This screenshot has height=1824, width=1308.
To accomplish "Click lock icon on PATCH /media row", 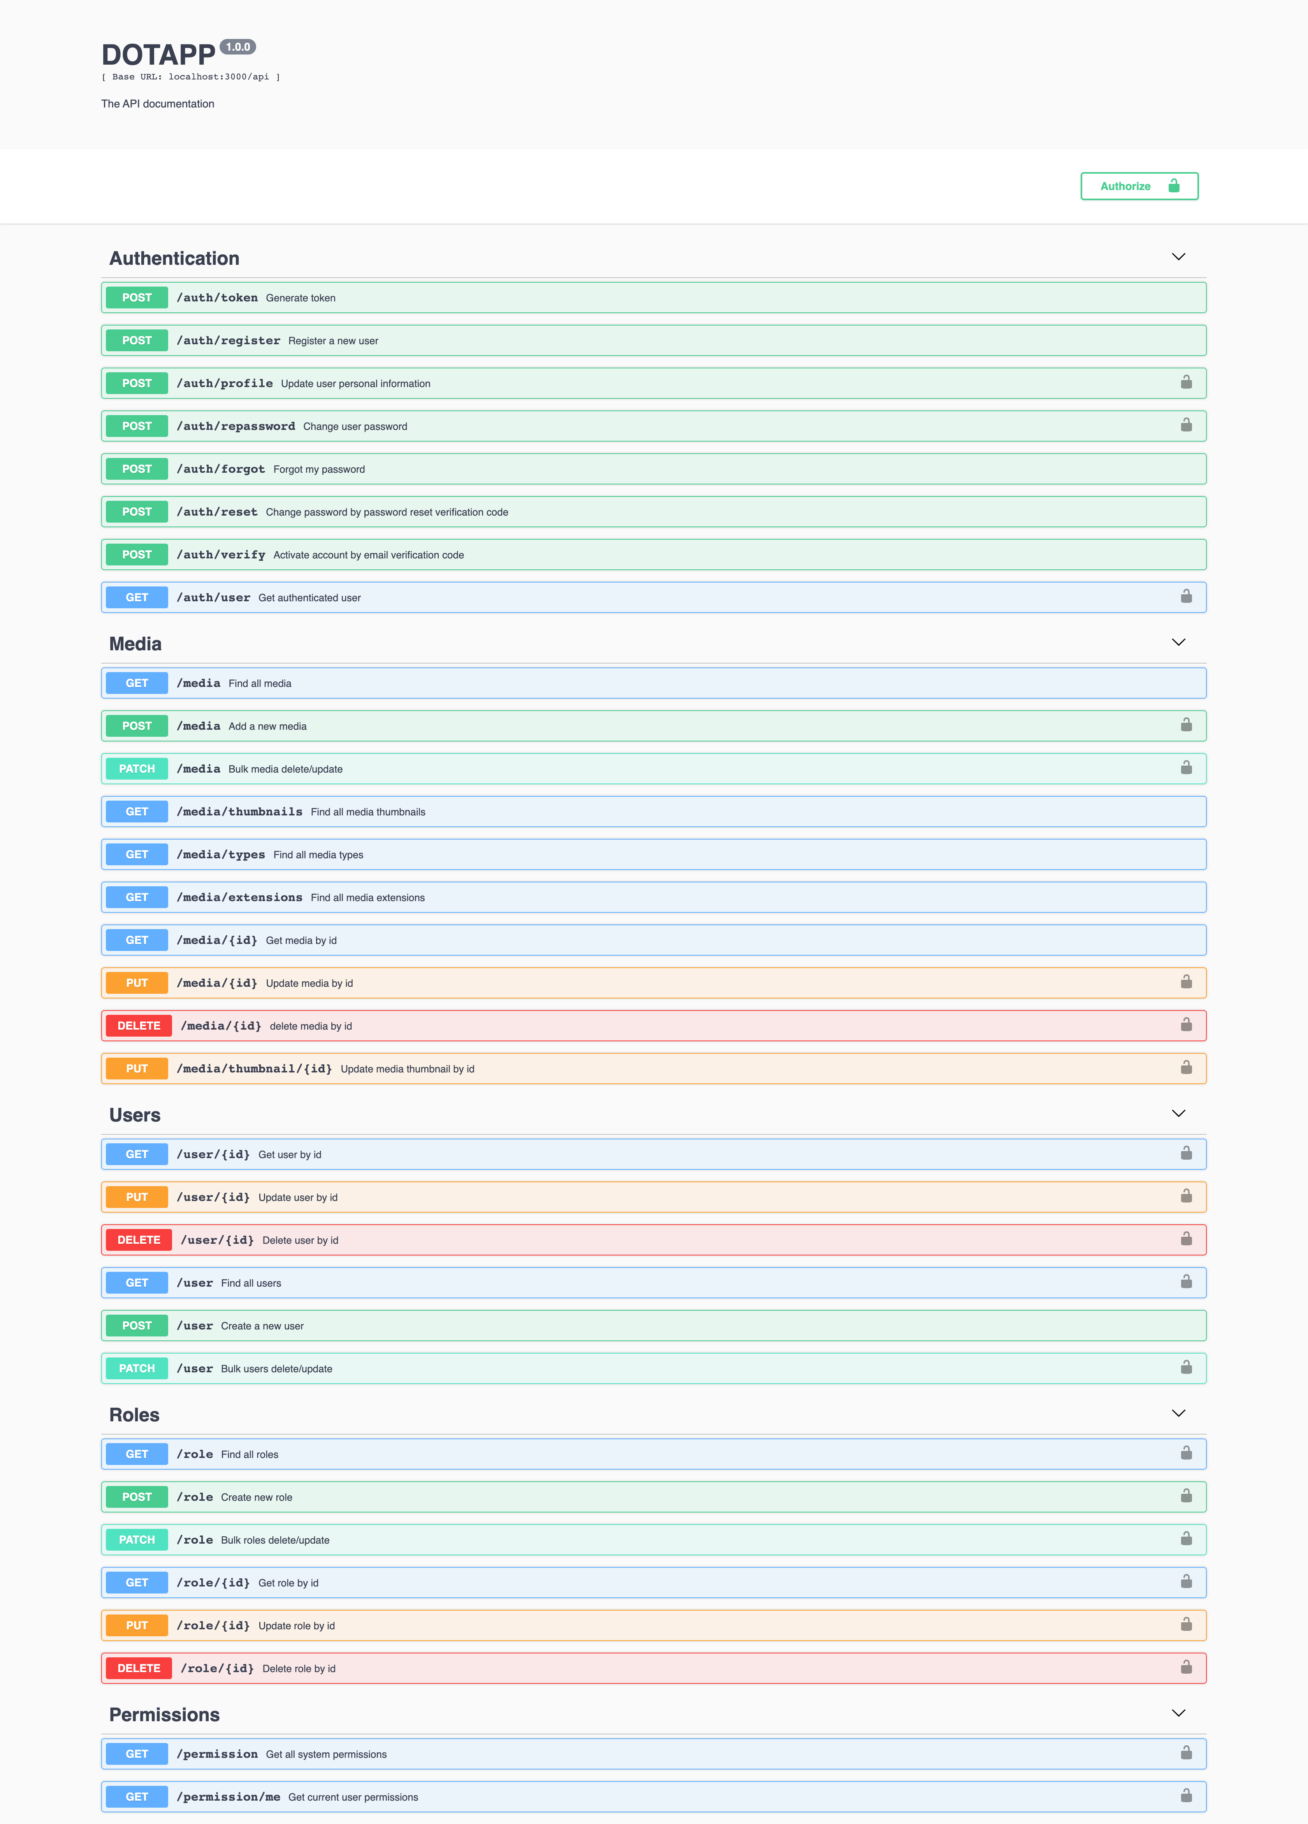I will coord(1186,768).
